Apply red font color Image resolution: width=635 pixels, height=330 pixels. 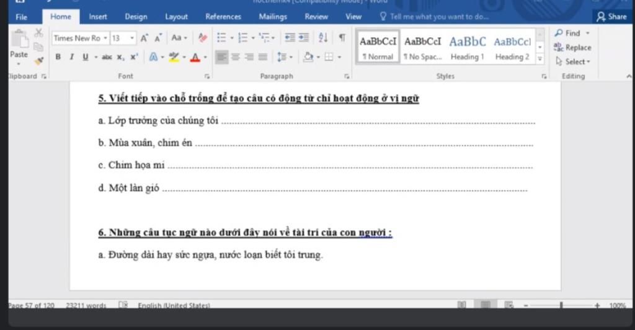(x=195, y=57)
